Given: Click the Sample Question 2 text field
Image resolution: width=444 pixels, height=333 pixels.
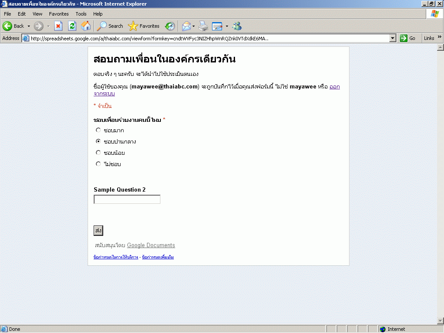Looking at the screenshot, I should click(x=127, y=199).
